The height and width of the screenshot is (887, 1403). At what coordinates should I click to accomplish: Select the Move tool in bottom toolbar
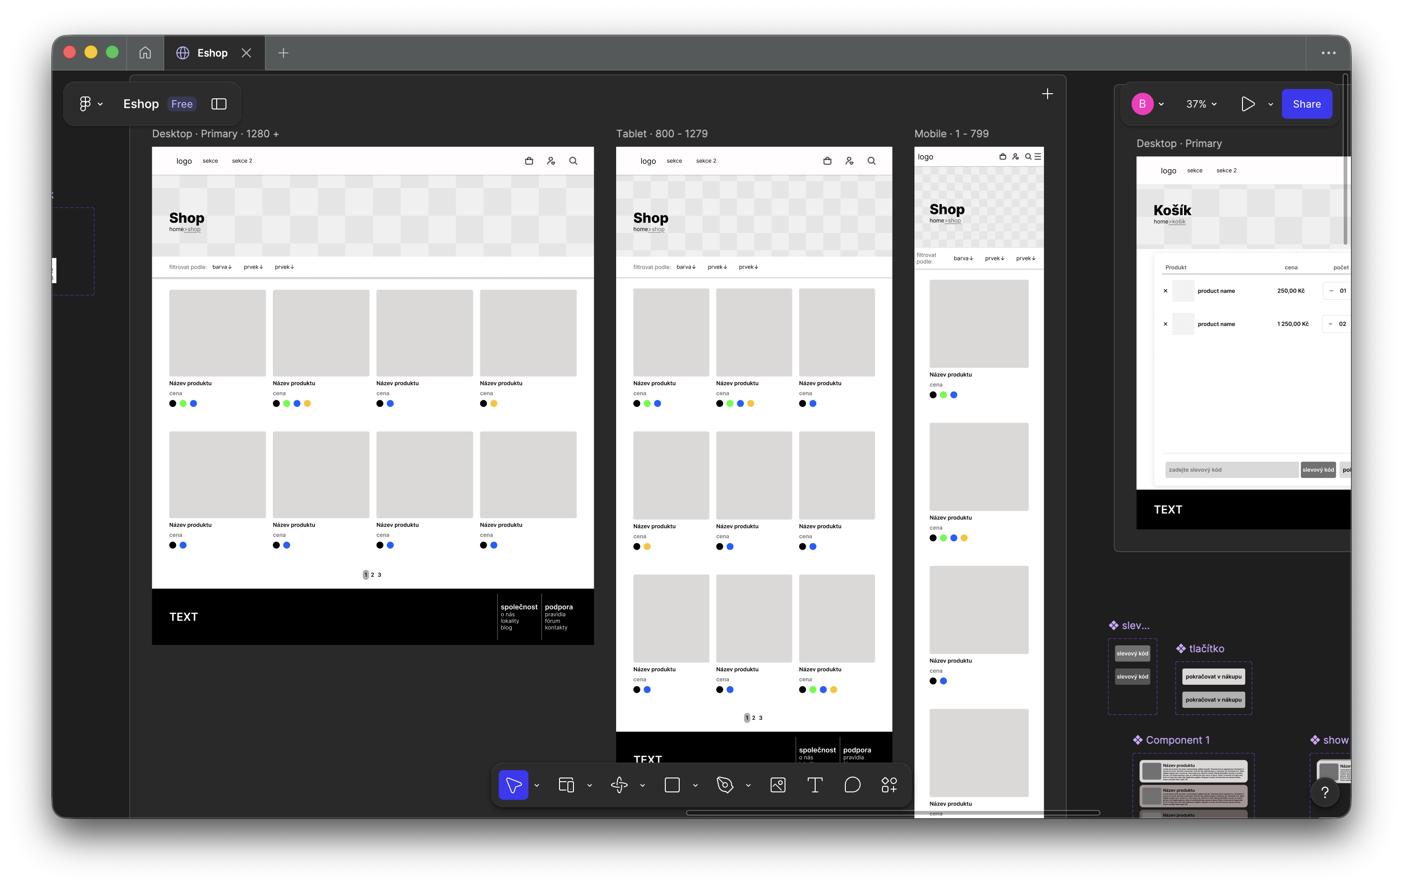tap(513, 785)
